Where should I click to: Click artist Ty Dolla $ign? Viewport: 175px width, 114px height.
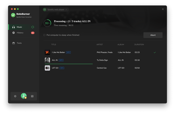pyautogui.click(x=102, y=60)
